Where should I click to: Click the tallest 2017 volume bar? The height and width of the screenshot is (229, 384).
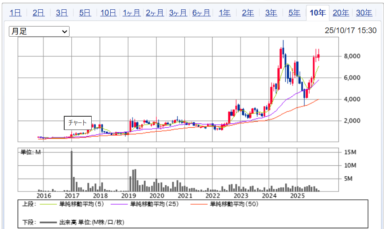pyautogui.click(x=72, y=170)
